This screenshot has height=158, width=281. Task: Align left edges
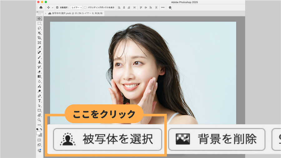pos(119,7)
